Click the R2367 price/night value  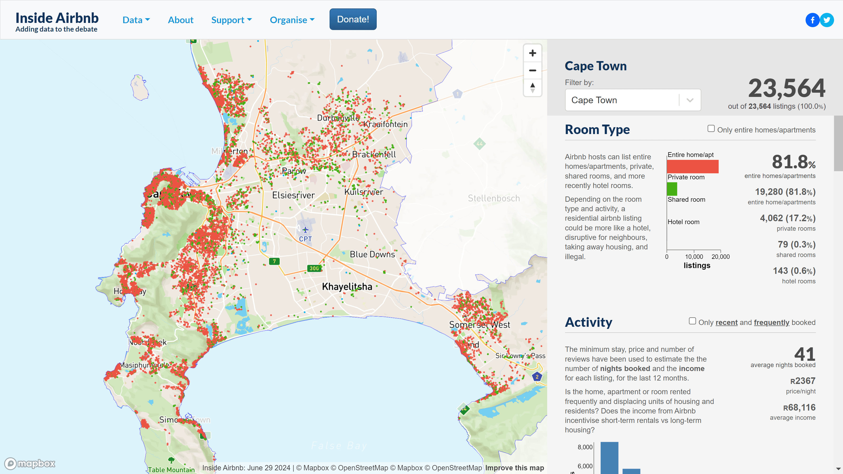coord(803,381)
